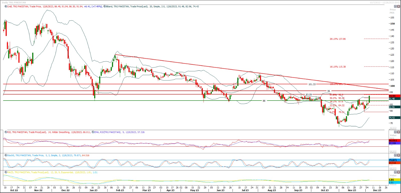This screenshot has height=193, width=401.
Task: Select the 261.8% 137.86 Fibonacci level label
Action: 338,39
